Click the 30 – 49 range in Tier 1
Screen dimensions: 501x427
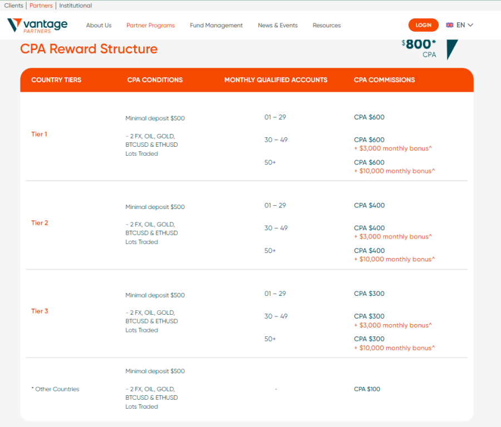pos(276,140)
